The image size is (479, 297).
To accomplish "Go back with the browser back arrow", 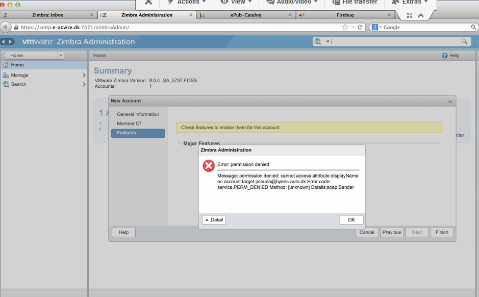I will (x=5, y=27).
